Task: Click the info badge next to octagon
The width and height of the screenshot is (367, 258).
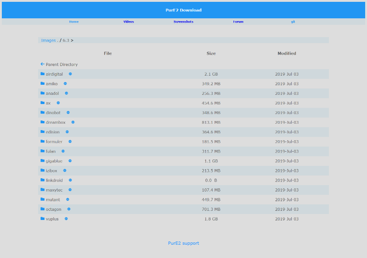Action: click(x=69, y=209)
